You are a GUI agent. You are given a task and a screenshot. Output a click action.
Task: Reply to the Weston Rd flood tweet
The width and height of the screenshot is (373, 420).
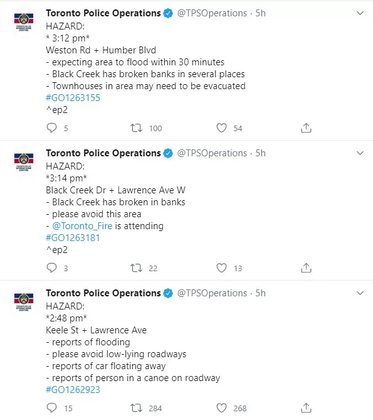click(x=51, y=128)
